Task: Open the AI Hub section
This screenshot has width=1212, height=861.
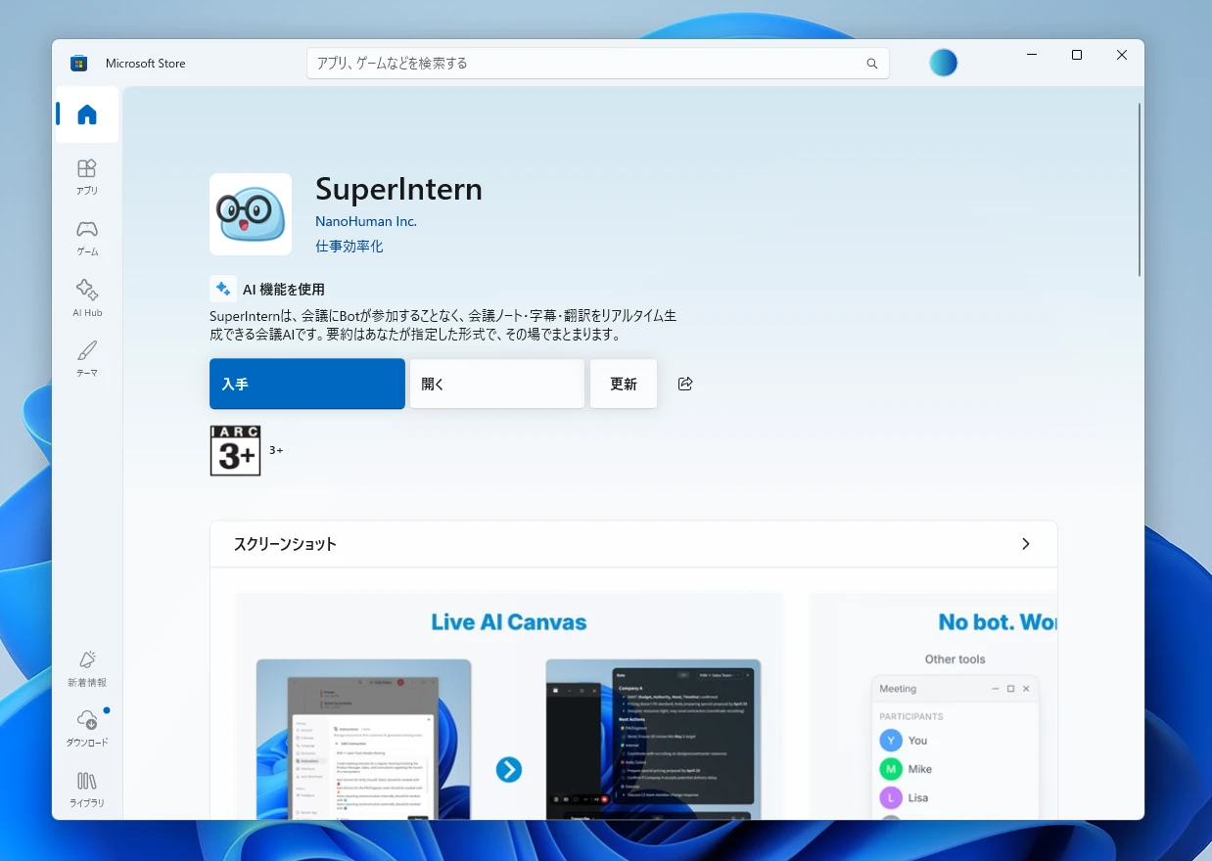Action: pos(87,297)
